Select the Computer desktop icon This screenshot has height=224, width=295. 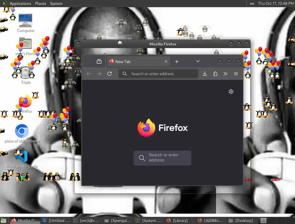(x=26, y=23)
